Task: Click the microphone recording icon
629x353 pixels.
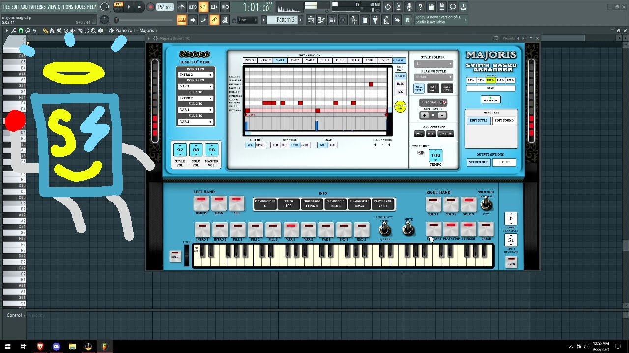Action: click(409, 7)
